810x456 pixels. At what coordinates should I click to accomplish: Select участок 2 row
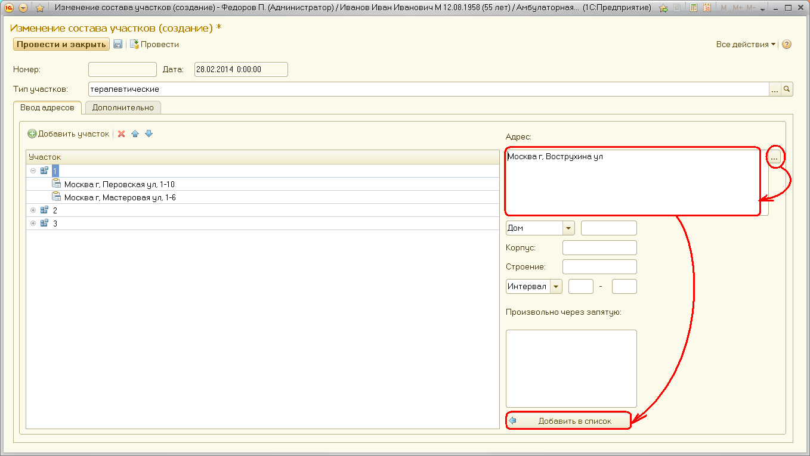tap(262, 210)
